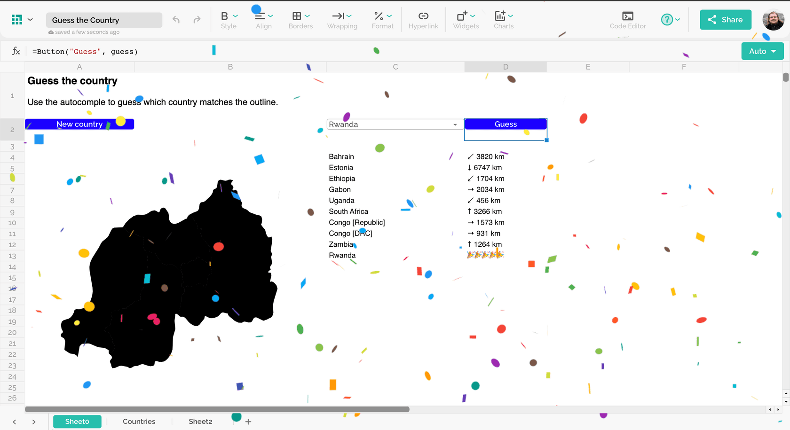Screen dimensions: 790x430
Task: Select row 20 header
Action: [12, 333]
